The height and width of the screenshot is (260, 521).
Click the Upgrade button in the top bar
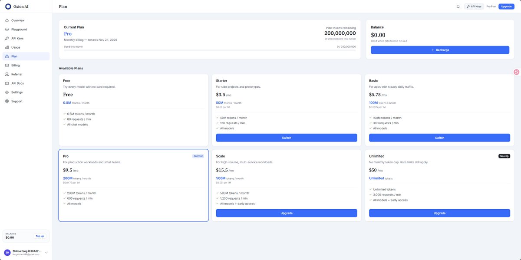coord(506,7)
